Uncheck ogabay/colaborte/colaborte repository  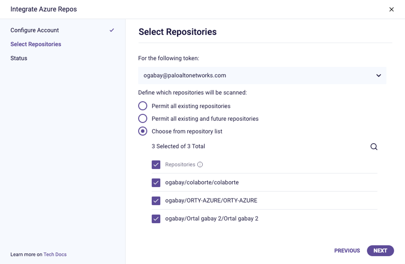[x=156, y=183]
